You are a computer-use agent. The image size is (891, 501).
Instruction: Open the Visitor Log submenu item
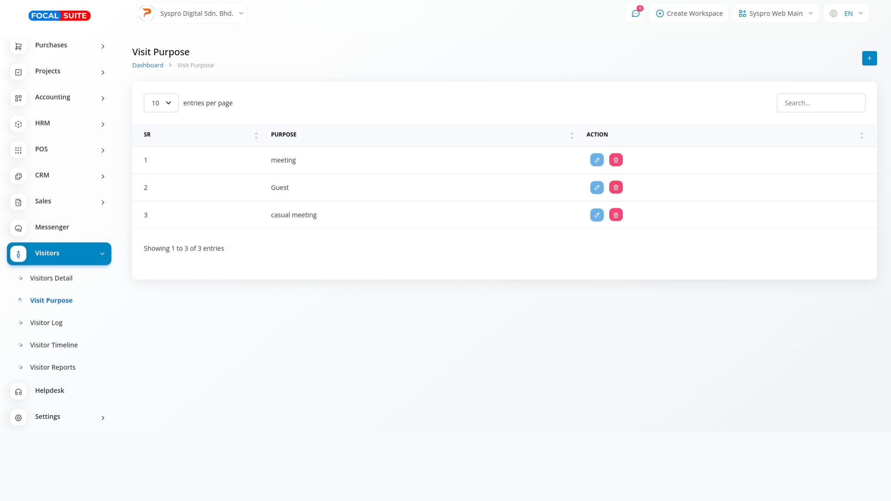(x=46, y=323)
